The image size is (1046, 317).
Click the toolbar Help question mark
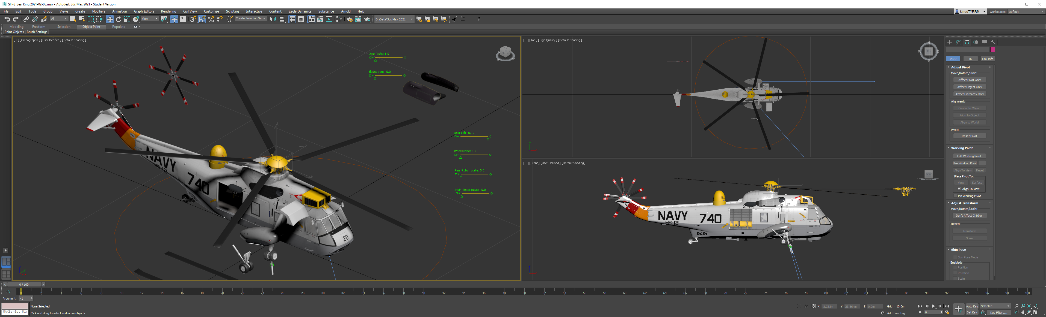pyautogui.click(x=479, y=19)
